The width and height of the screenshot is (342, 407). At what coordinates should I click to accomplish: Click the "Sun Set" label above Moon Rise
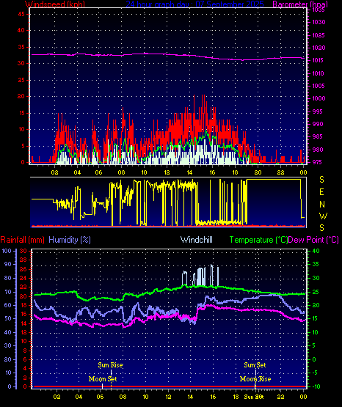click(255, 365)
